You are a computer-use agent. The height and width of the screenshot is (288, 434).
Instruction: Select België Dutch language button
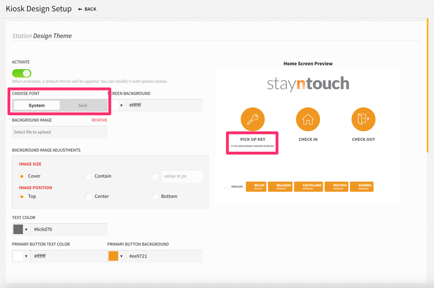tap(256, 187)
